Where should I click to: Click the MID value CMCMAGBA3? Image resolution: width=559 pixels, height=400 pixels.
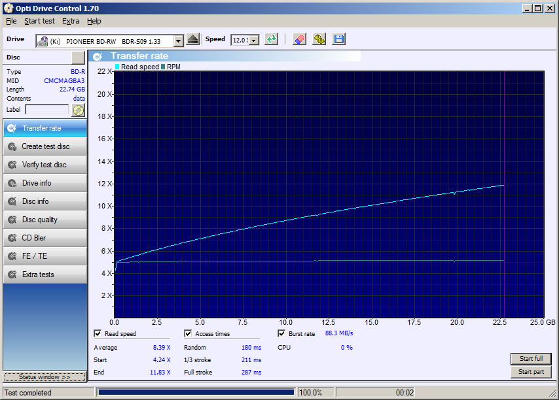[64, 81]
